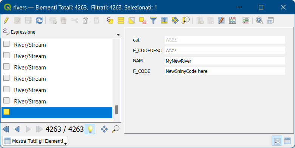This screenshot has height=148, width=295.
Task: Copy selected rows to clipboard icon
Action: point(85,20)
